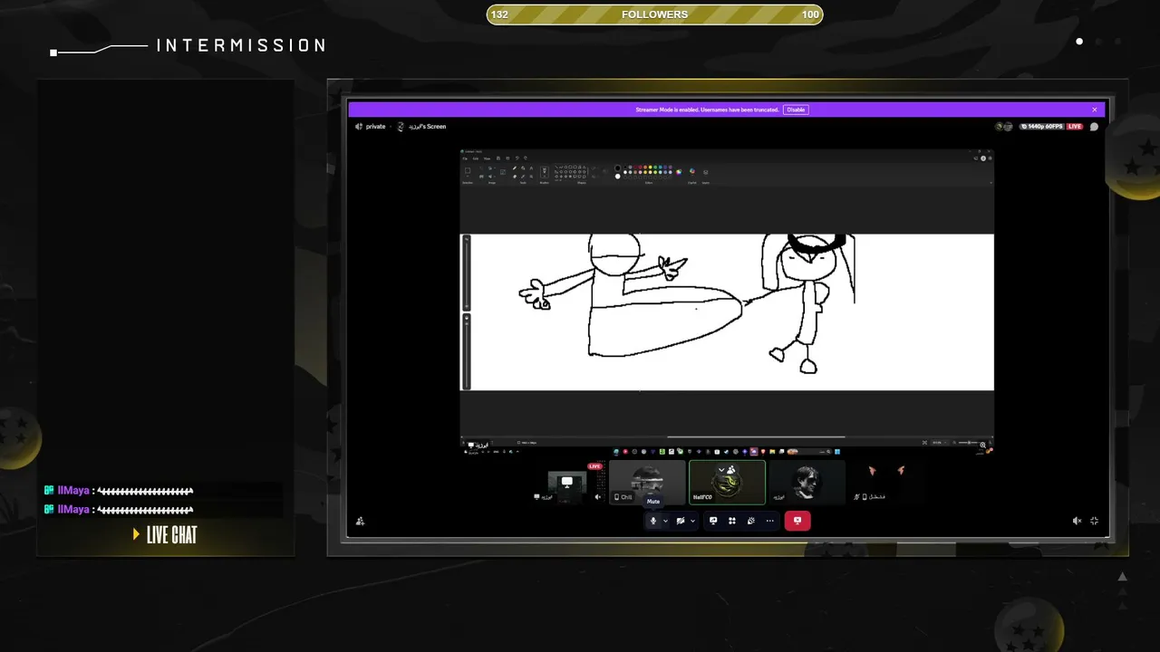
Task: Click the FOLLOWERS goal progress bar
Action: 654,14
